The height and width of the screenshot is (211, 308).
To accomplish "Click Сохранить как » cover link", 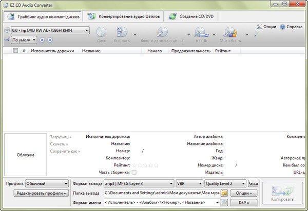I will [65, 152].
